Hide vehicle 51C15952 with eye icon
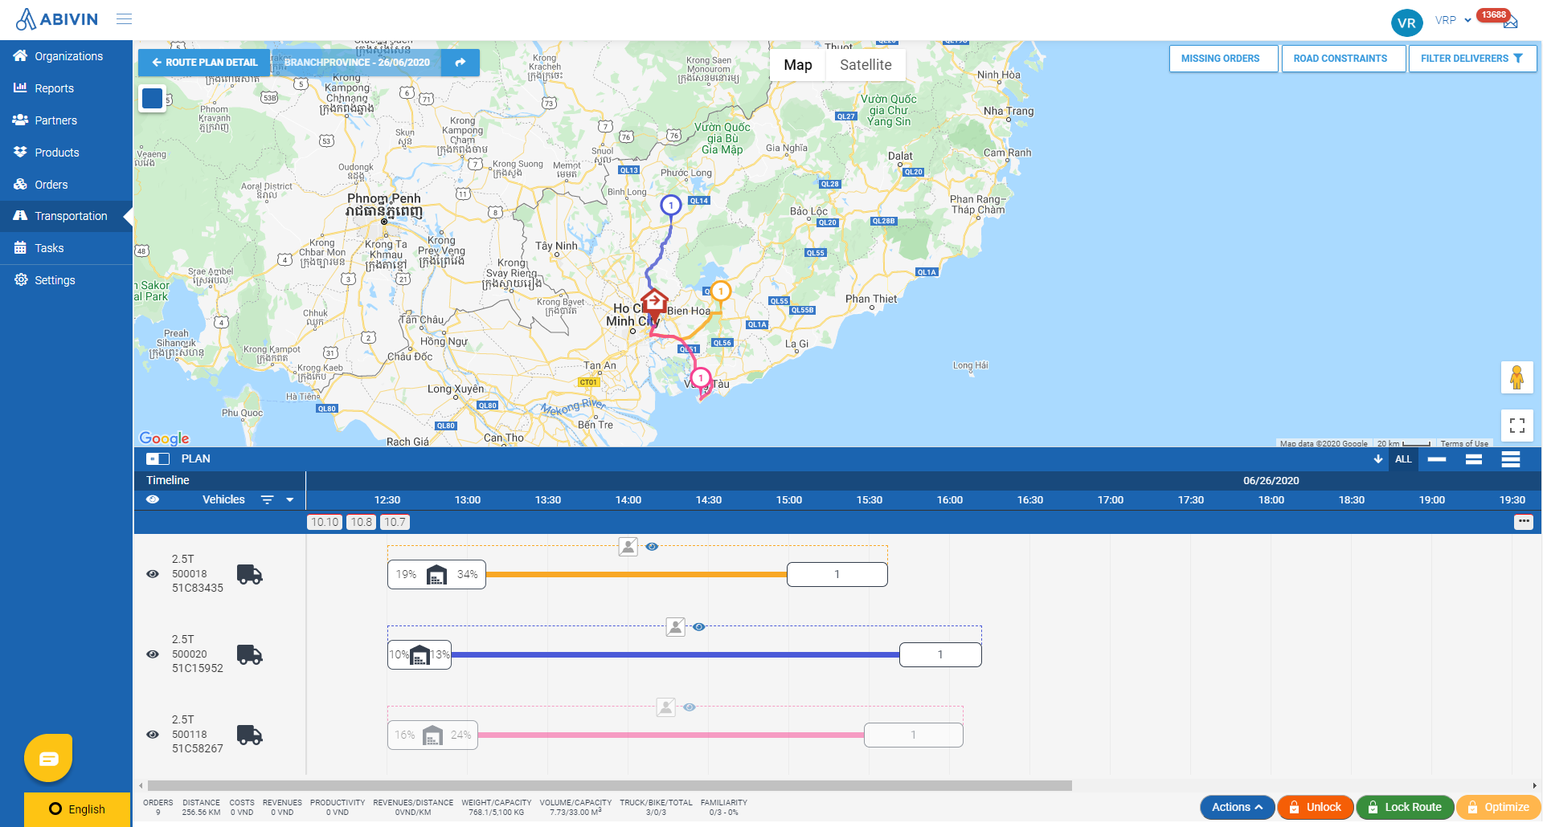Image resolution: width=1543 pixels, height=827 pixels. pos(153,654)
